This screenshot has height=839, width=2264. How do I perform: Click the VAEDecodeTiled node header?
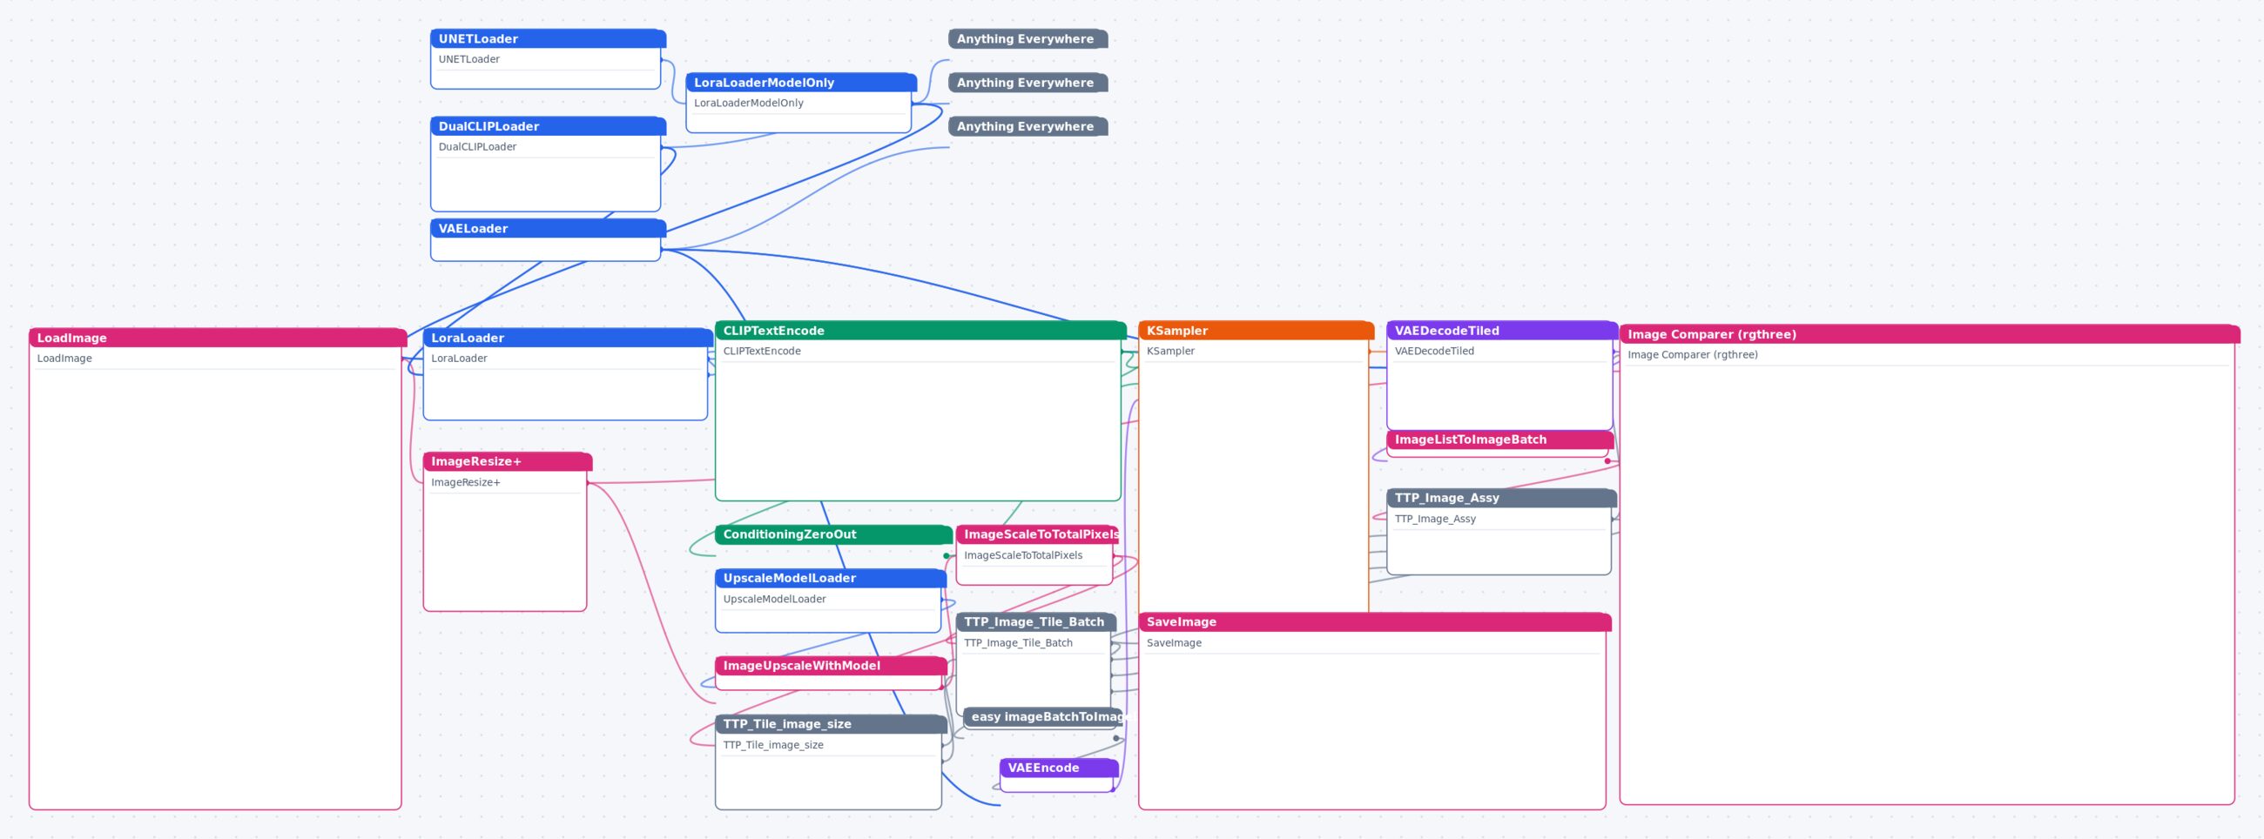[1502, 332]
